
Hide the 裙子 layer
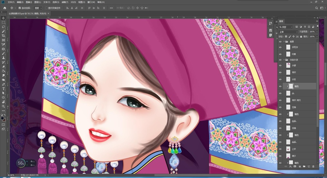click(x=280, y=156)
